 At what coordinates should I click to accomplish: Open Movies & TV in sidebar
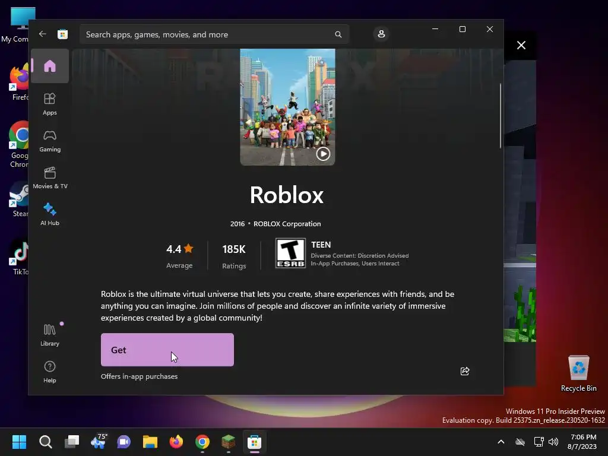point(50,178)
